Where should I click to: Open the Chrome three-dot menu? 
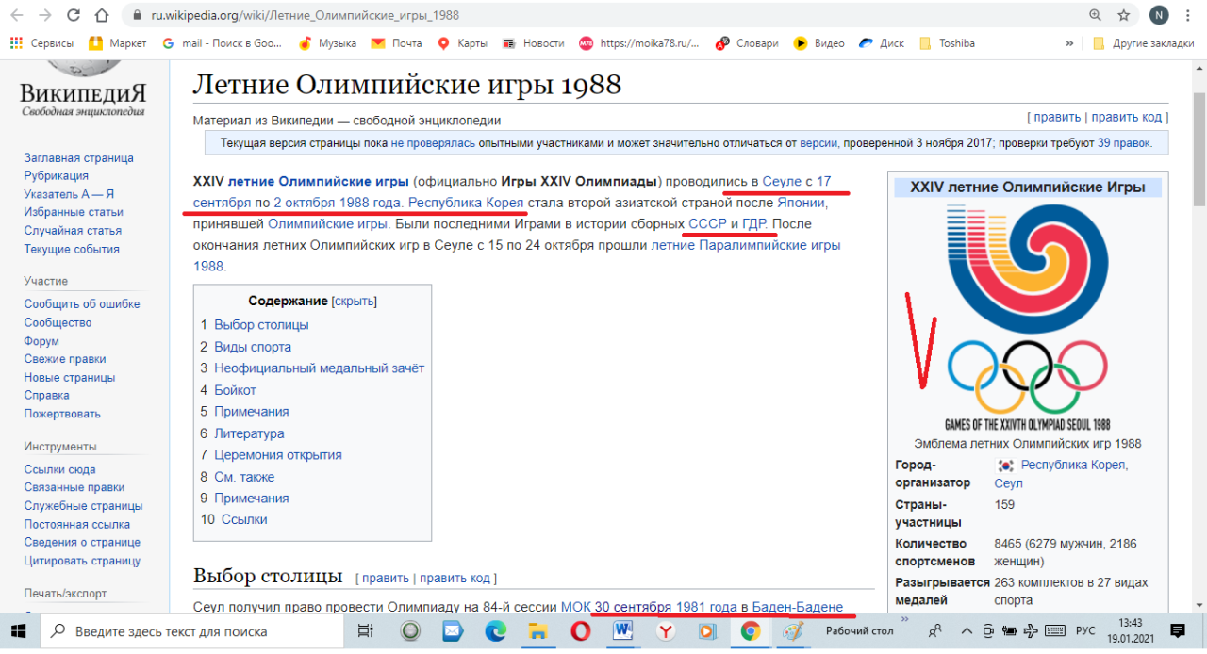[x=1188, y=16]
